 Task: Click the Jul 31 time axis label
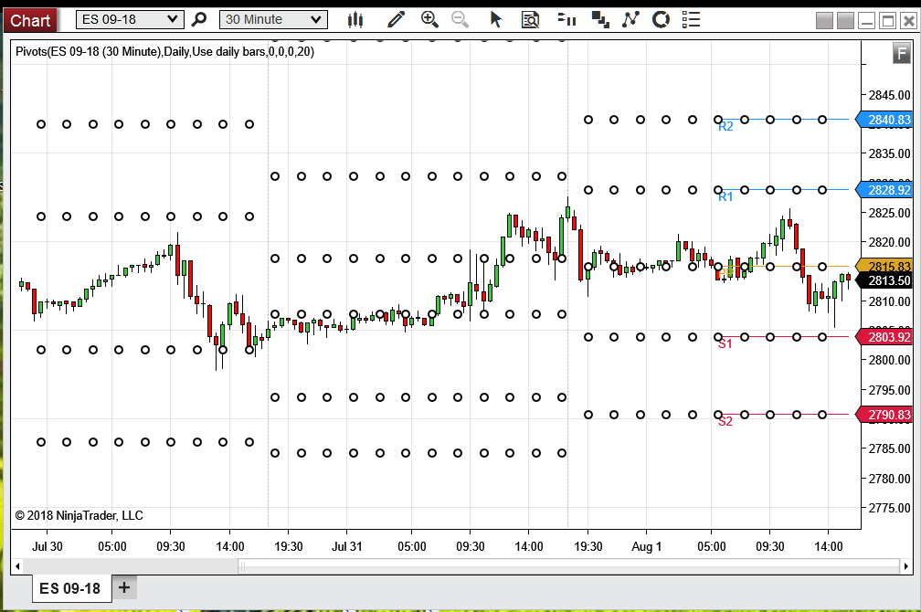tap(346, 546)
